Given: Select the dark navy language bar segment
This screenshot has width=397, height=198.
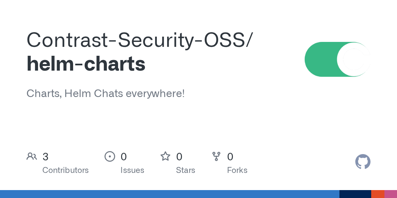Looking at the screenshot, I should pos(355,194).
